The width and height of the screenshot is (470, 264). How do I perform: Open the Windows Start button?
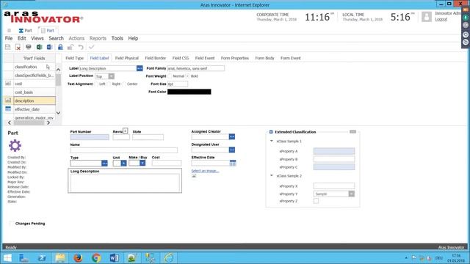(7, 257)
